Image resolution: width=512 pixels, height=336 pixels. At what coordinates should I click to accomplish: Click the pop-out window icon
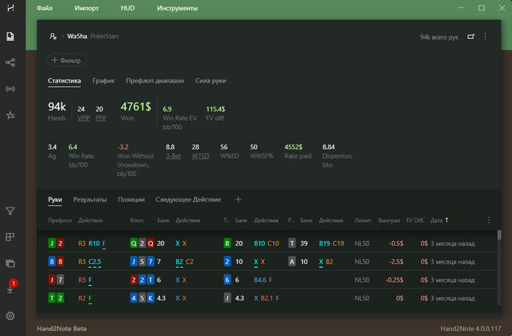click(471, 36)
